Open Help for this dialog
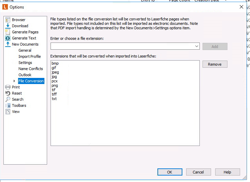The width and height of the screenshot is (250, 182). [x=227, y=172]
